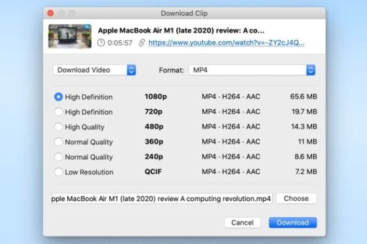Screen dimensions: 367x244
Task: Click the 7.2 MB file size
Action: pyautogui.click(x=306, y=171)
